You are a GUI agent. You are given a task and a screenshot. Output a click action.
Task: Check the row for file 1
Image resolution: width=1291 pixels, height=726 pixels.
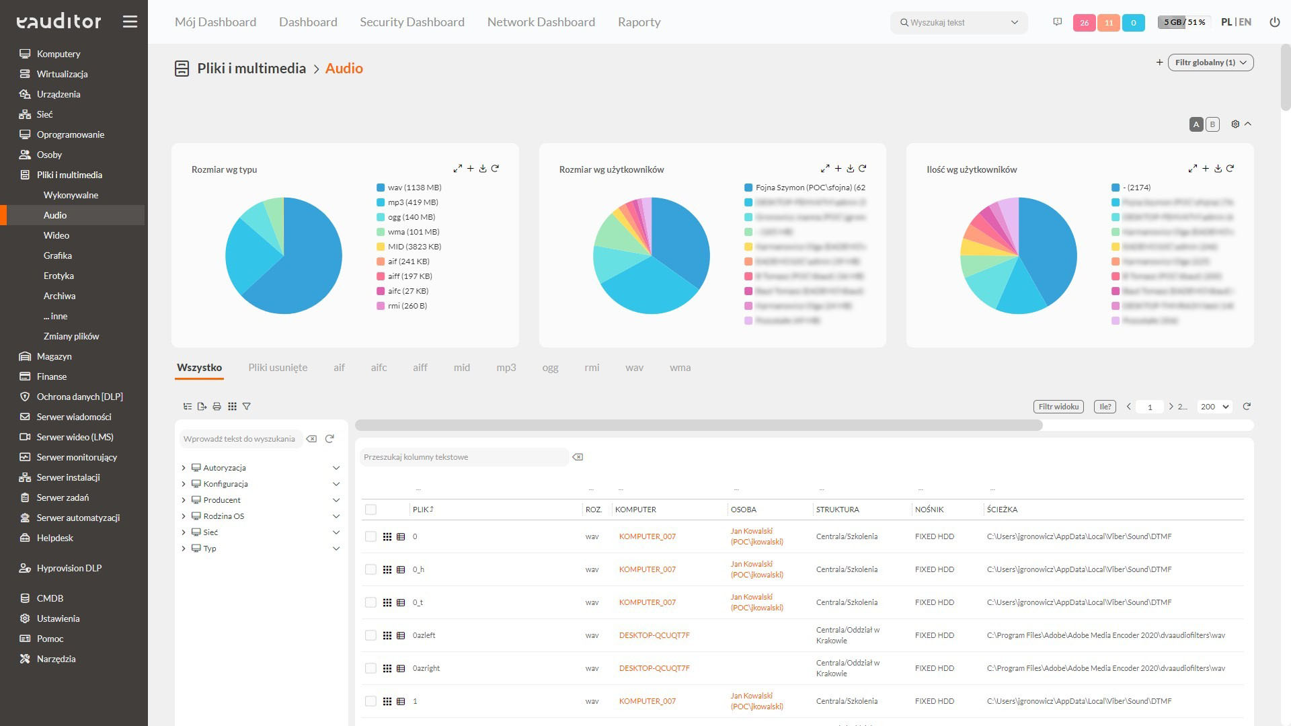(370, 701)
